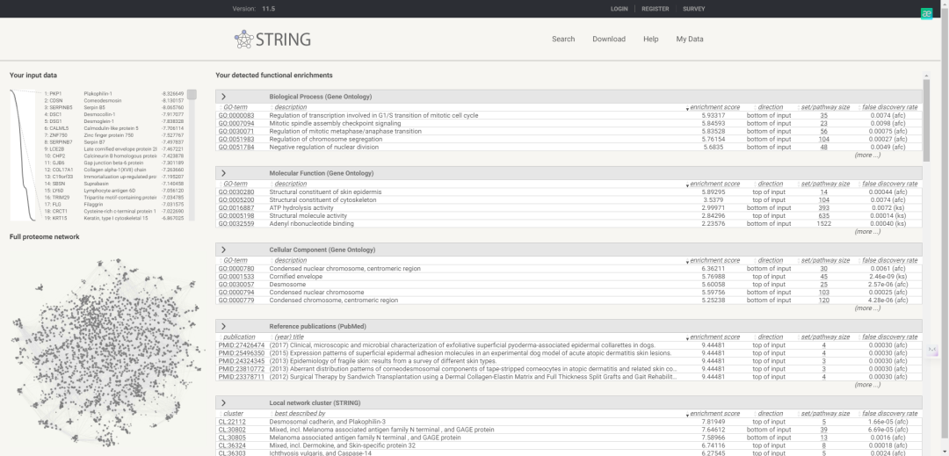The width and height of the screenshot is (949, 456).
Task: Sort Biological Process by set/pathway size
Action: pyautogui.click(x=824, y=107)
